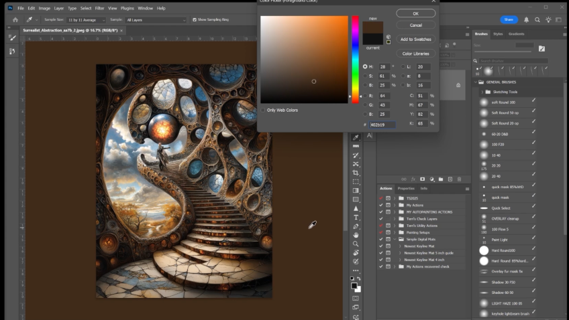The image size is (569, 320).
Task: Click the trash icon in Layers panel footer
Action: pyautogui.click(x=459, y=179)
